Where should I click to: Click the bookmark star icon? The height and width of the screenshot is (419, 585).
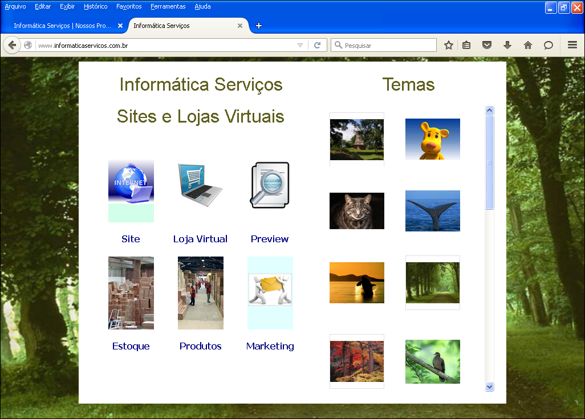[x=449, y=46]
